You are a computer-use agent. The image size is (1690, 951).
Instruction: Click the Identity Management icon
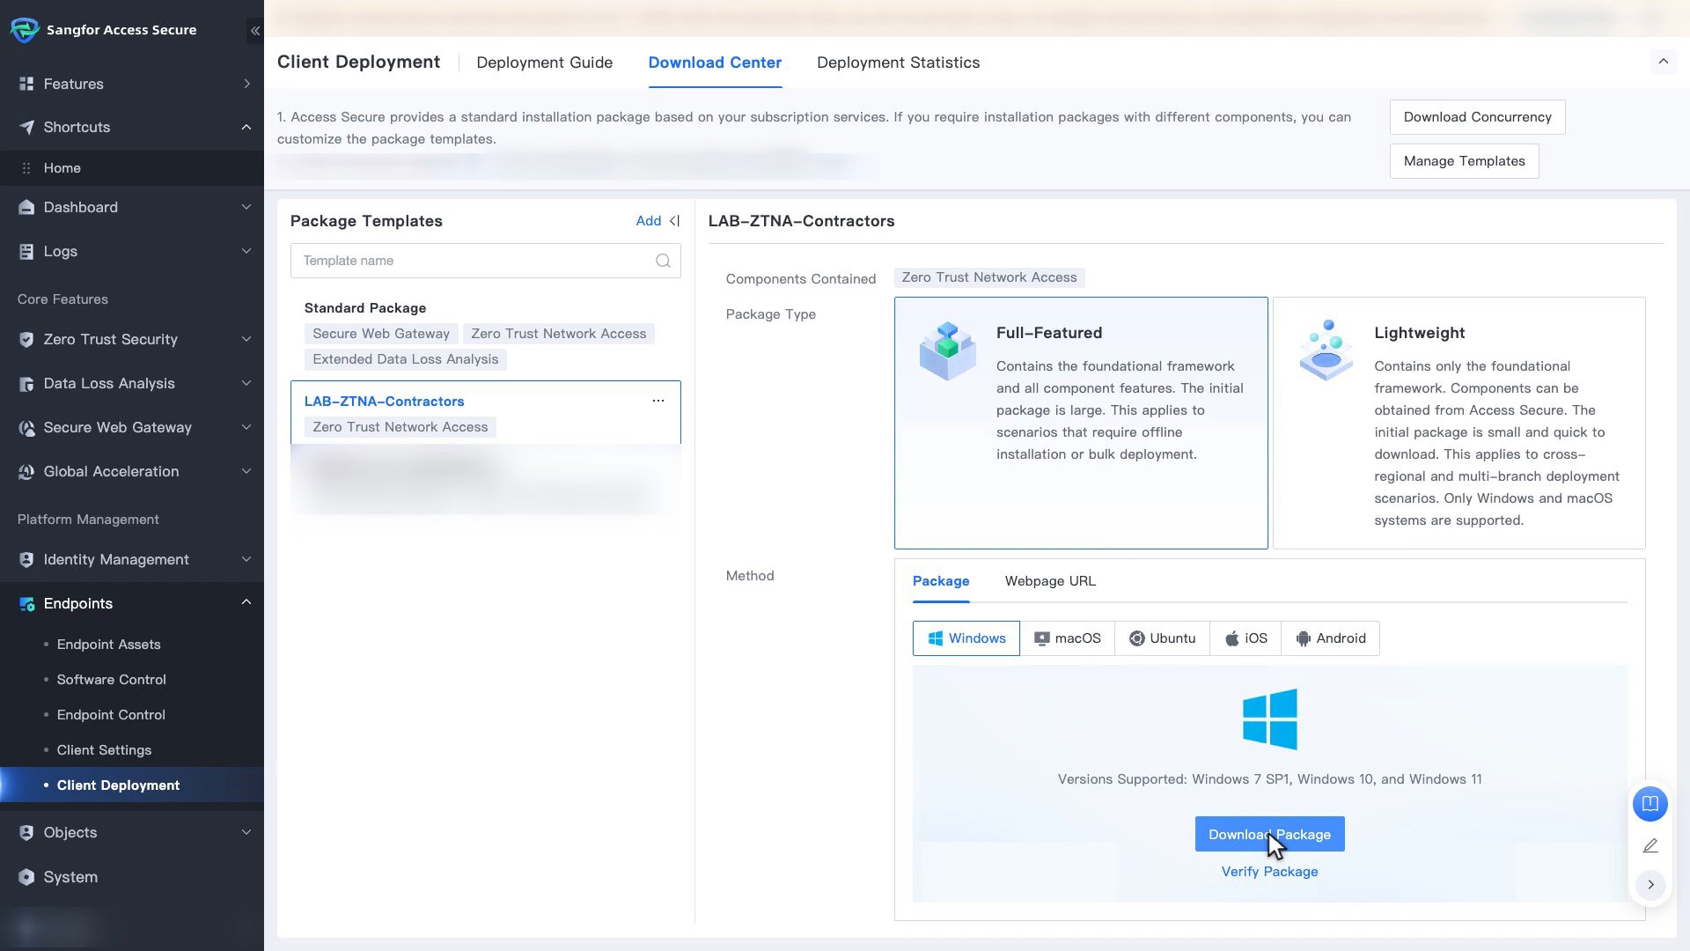coord(26,560)
